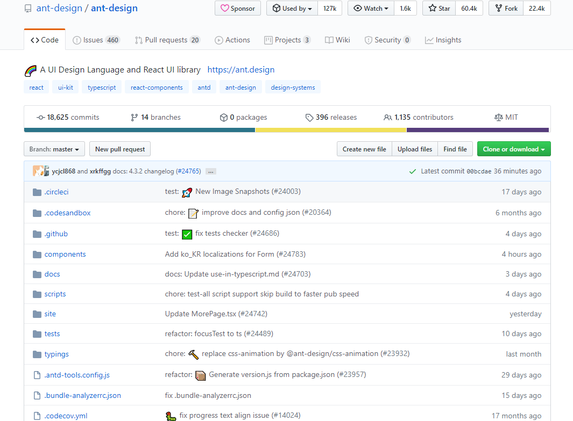This screenshot has width=573, height=421.
Task: Go to the Actions tab
Action: click(232, 40)
